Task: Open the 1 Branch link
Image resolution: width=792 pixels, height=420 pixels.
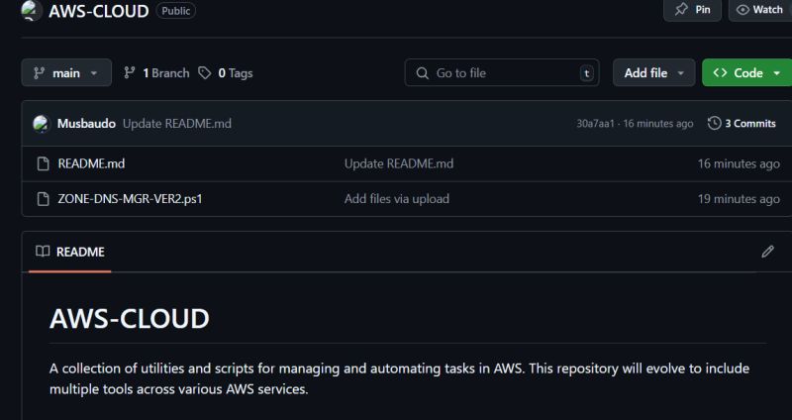Action: coord(156,73)
